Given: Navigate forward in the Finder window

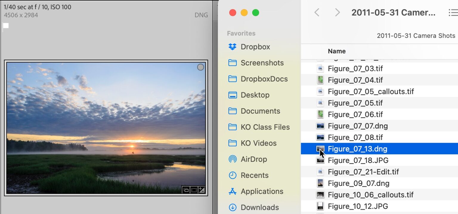Looking at the screenshot, I should coord(337,13).
